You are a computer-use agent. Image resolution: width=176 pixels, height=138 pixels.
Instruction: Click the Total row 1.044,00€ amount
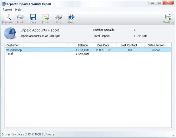tap(83, 54)
